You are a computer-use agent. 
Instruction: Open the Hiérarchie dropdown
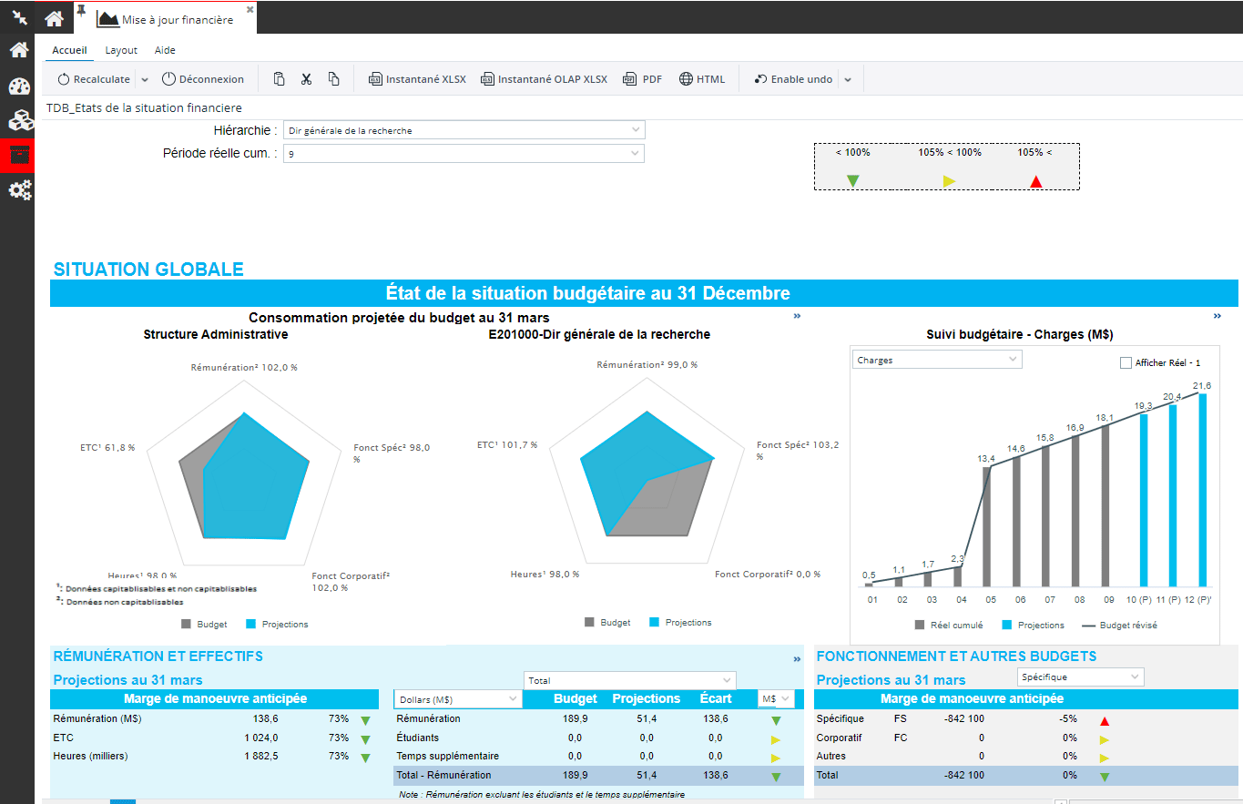click(x=464, y=130)
